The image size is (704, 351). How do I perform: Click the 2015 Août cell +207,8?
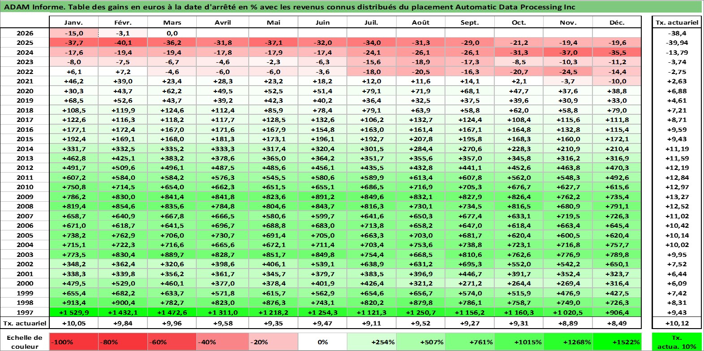[421, 139]
